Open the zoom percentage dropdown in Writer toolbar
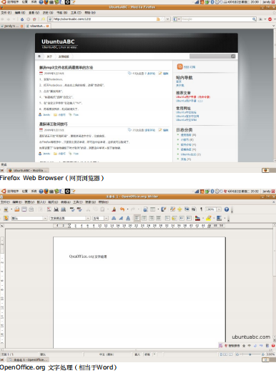Viewport: 276px width, 373px height. coord(219,209)
